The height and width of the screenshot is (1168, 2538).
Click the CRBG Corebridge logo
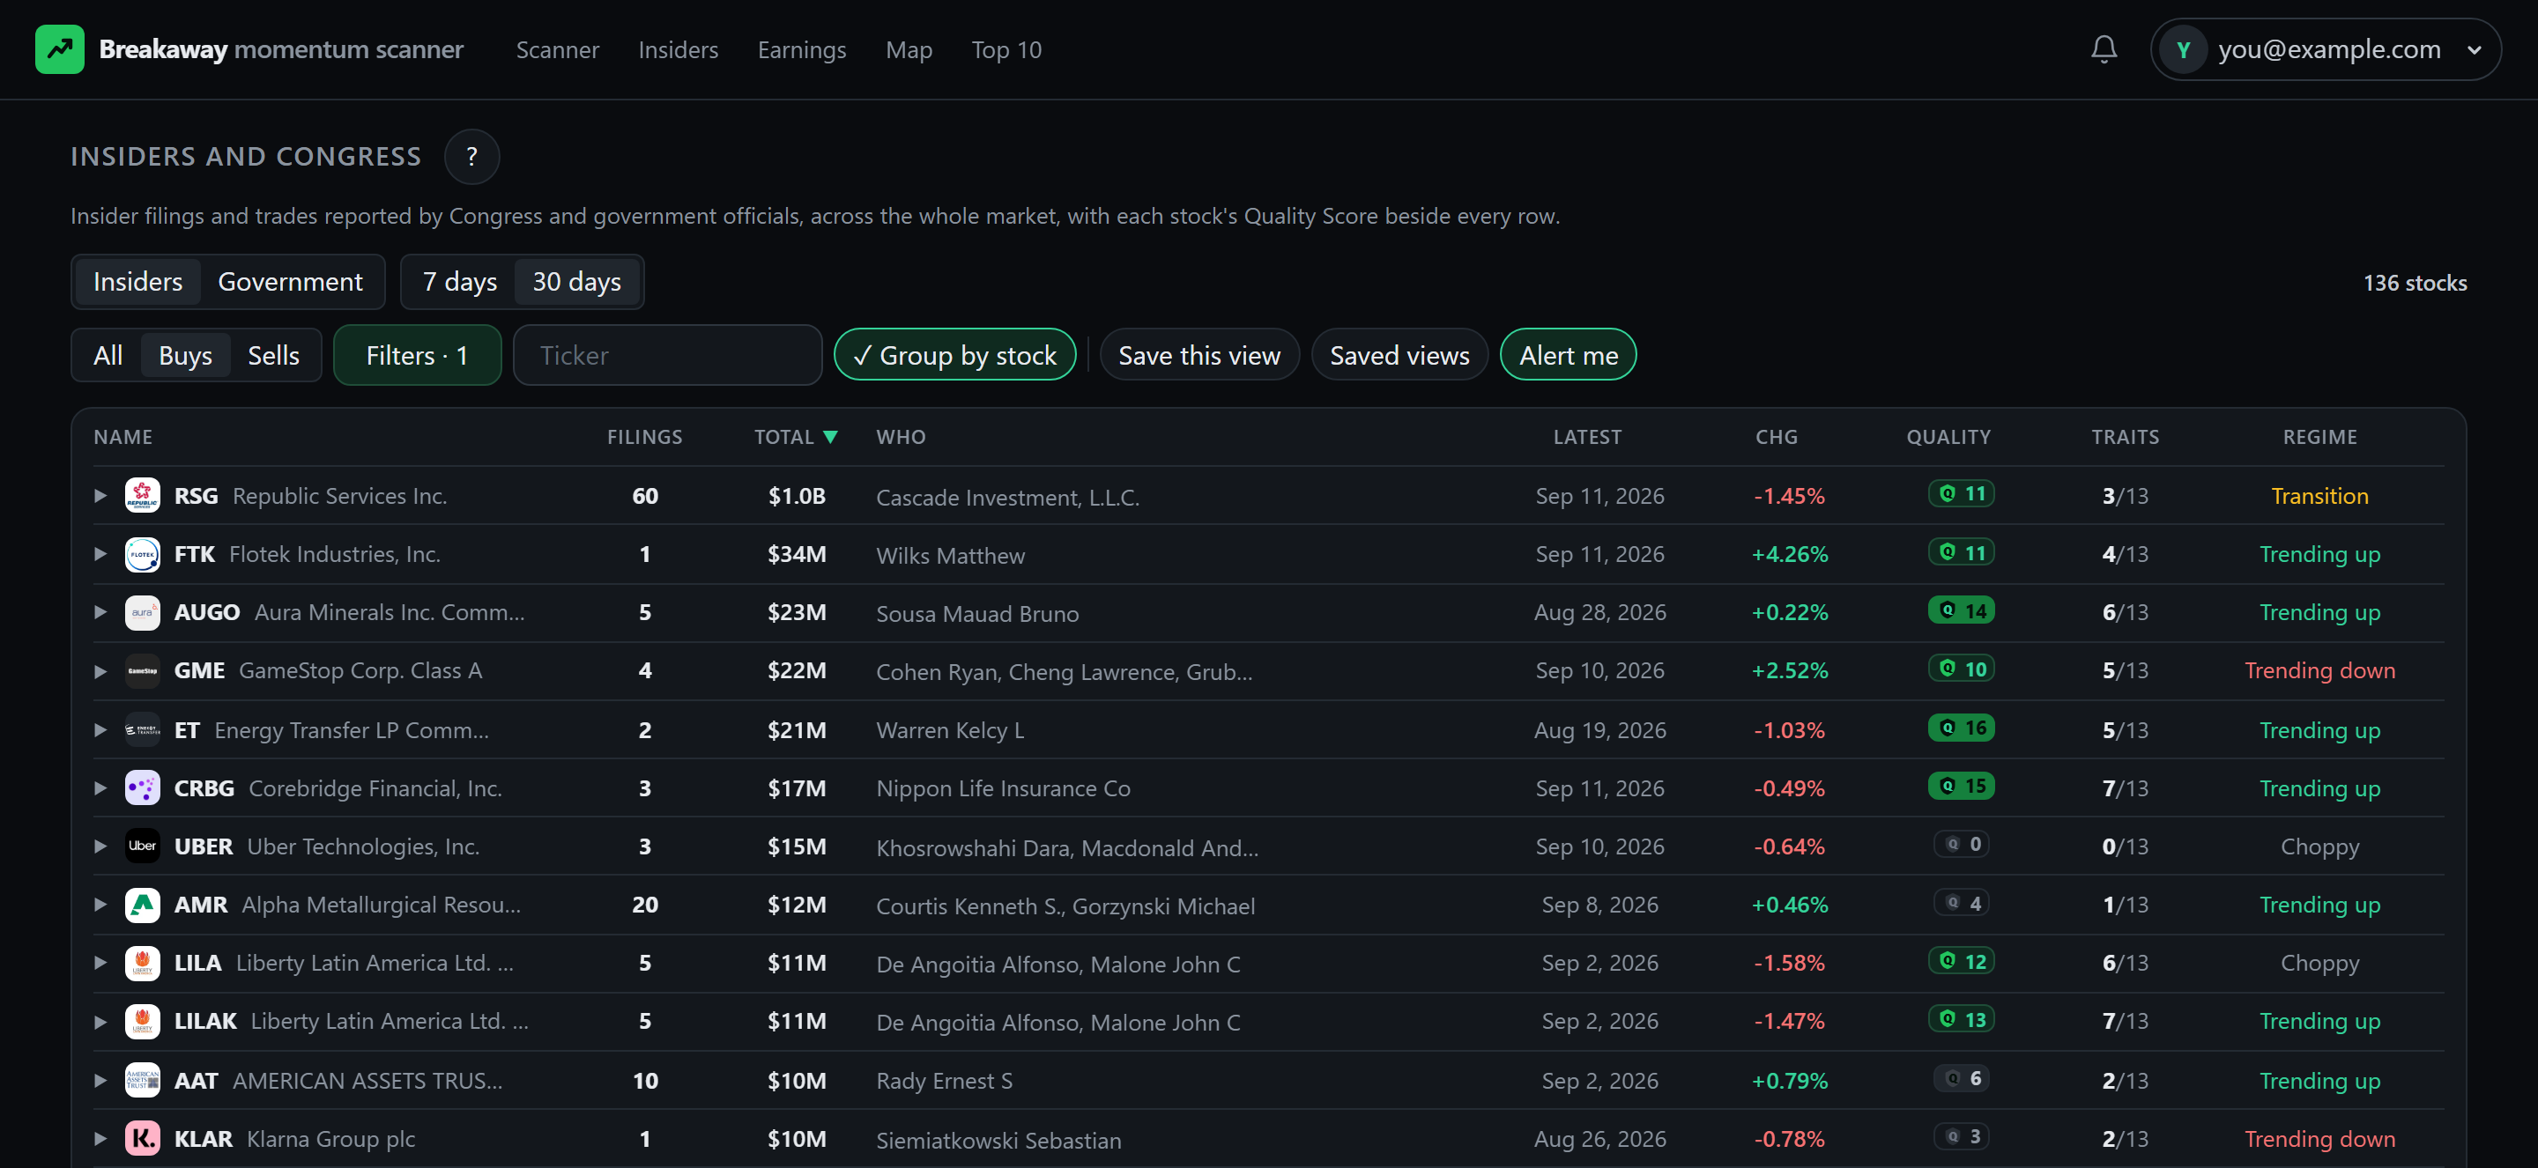[143, 787]
